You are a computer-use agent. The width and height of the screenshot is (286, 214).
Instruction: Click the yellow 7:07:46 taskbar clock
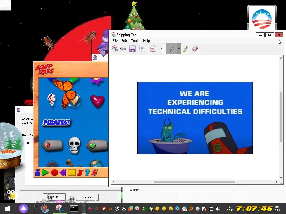click(x=255, y=208)
